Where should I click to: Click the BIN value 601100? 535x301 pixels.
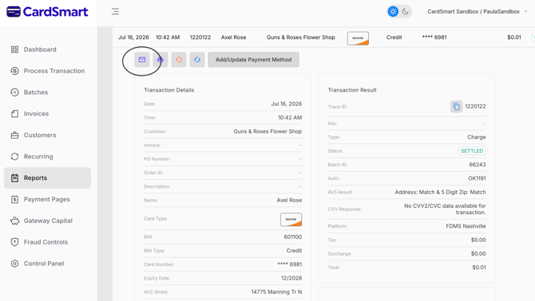point(293,236)
